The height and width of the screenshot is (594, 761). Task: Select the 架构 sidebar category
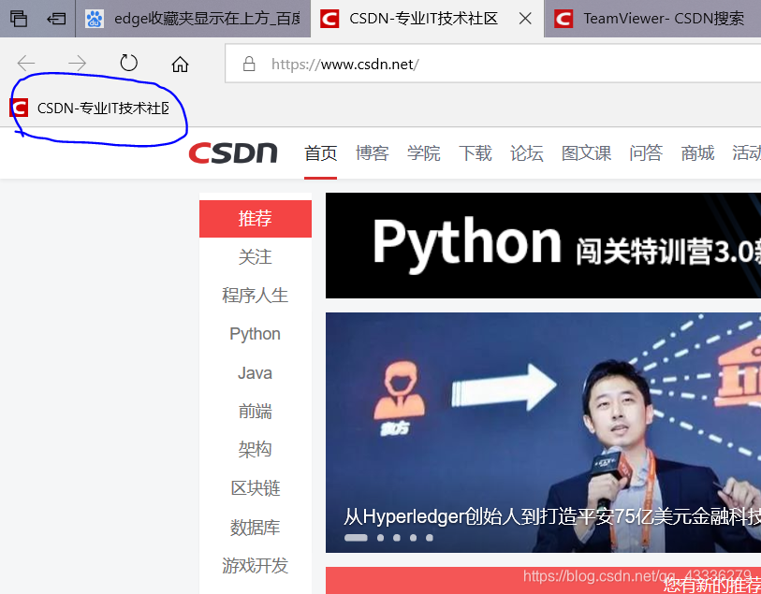256,450
